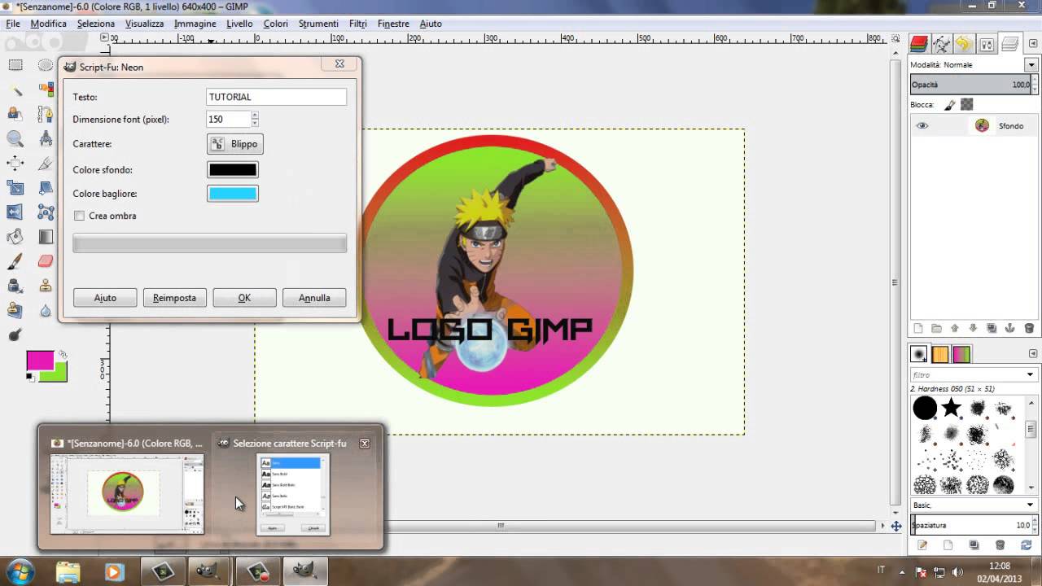Screen dimensions: 1042x586
Task: Increase Dimensione font value with up arrow
Action: click(255, 115)
